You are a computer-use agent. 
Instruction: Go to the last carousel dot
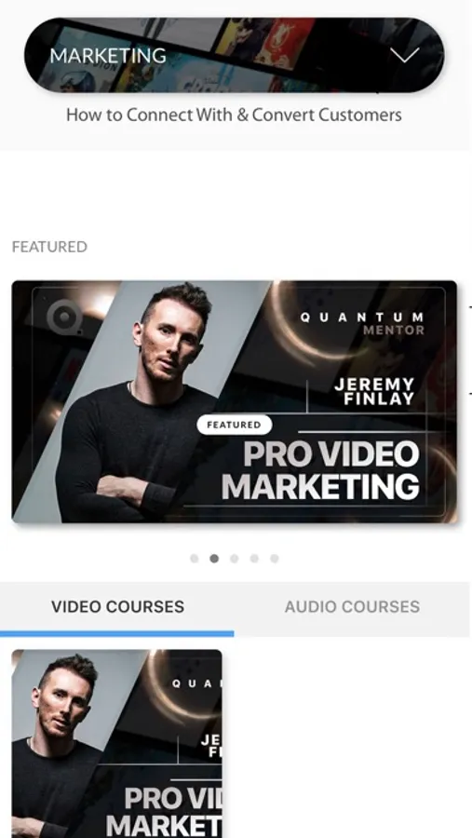tap(275, 559)
